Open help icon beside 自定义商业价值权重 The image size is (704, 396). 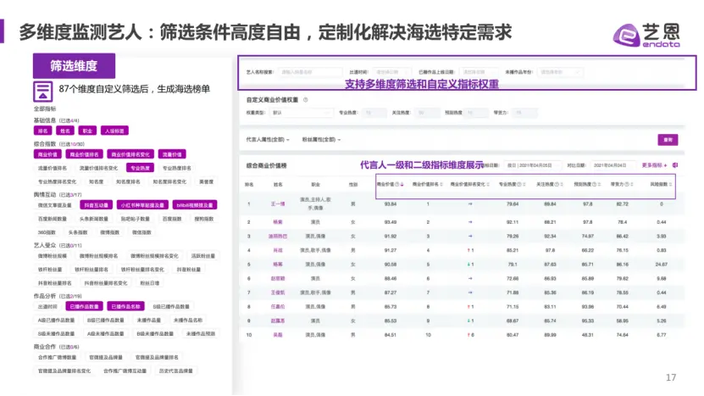[x=305, y=100]
